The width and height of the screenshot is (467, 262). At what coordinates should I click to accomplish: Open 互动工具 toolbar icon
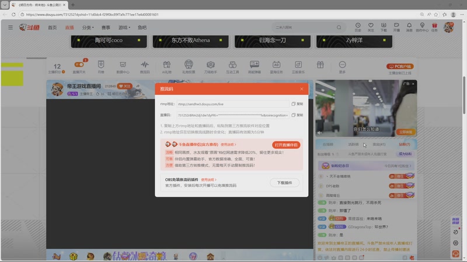click(x=232, y=67)
